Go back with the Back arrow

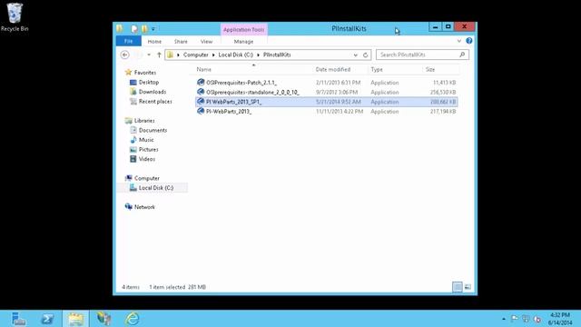[125, 54]
